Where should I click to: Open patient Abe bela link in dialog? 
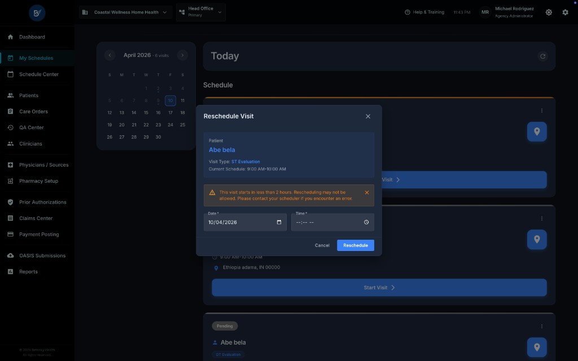[x=222, y=150]
